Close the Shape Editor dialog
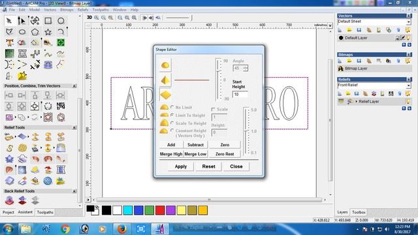Viewport: 418px width, 235px height. tap(236, 166)
